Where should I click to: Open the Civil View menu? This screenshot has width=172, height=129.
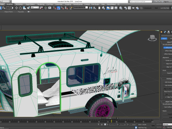coord(50,4)
